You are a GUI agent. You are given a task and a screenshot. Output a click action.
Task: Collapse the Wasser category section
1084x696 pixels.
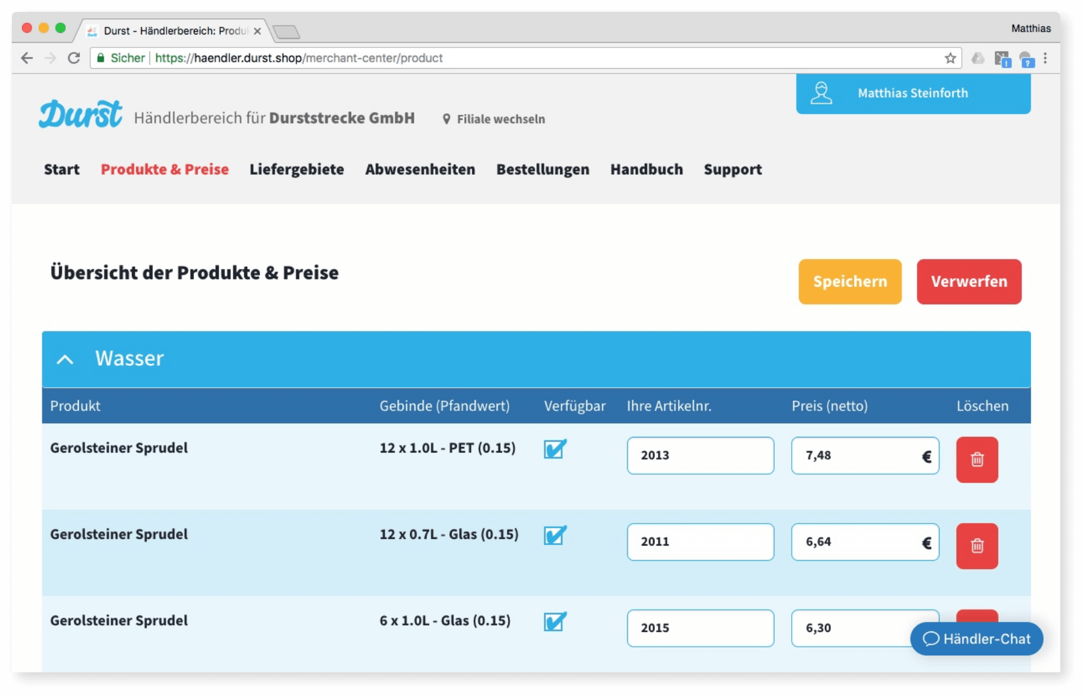(x=65, y=359)
